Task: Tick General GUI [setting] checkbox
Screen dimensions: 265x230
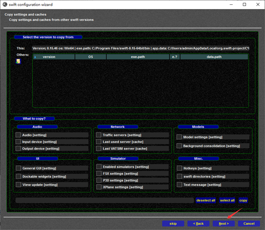Action: tap(19, 168)
